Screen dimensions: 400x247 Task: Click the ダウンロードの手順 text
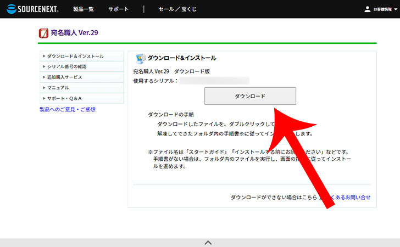[171, 115]
